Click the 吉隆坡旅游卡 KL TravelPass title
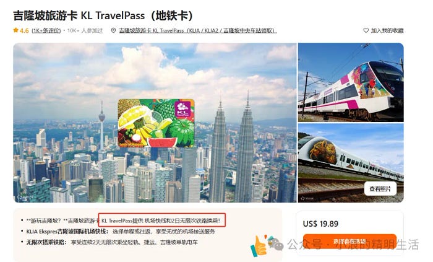 tap(103, 15)
